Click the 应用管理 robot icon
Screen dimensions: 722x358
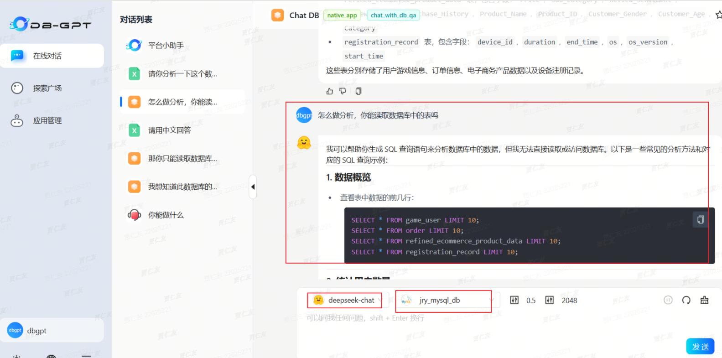[17, 120]
